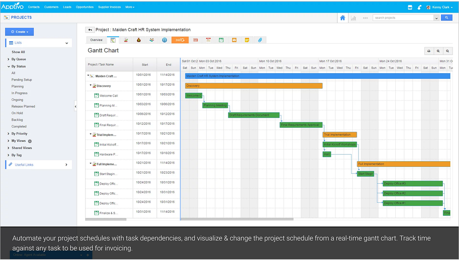Image resolution: width=459 pixels, height=260 pixels.
Task: Open Contacts in the top menu
Action: click(x=34, y=7)
